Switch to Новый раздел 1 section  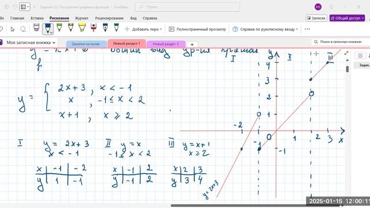pos(127,43)
